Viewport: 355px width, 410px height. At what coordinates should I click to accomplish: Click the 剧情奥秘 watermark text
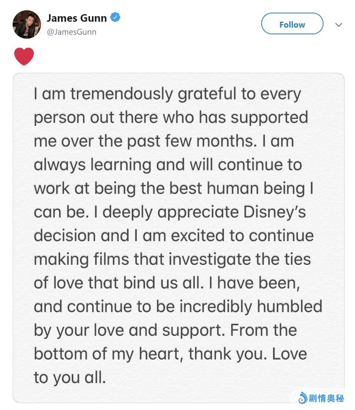(326, 398)
